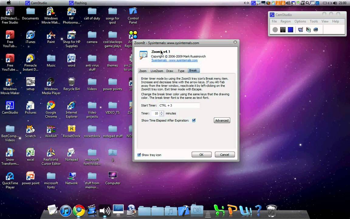350x219 pixels.
Task: Click the blue Word W icon in dock
Action: (x=245, y=210)
